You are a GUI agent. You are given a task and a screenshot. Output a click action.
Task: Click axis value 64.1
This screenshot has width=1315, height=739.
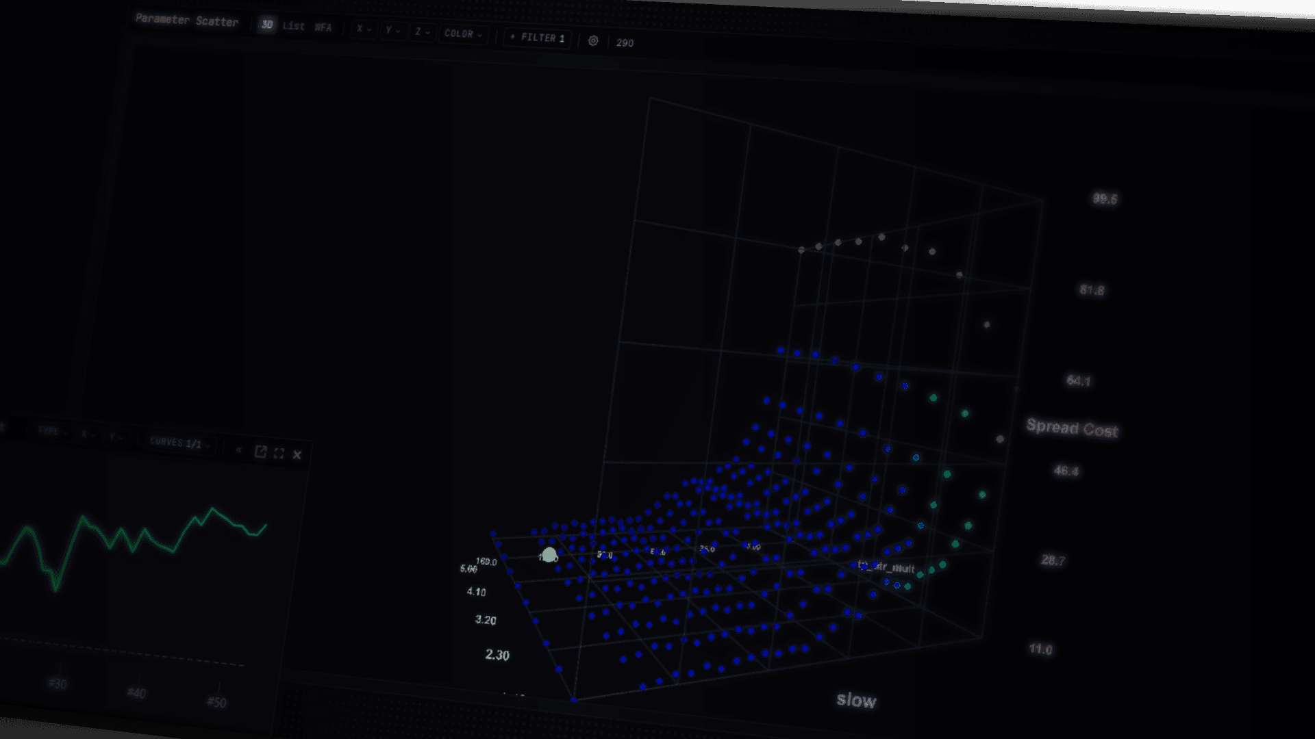(1079, 380)
